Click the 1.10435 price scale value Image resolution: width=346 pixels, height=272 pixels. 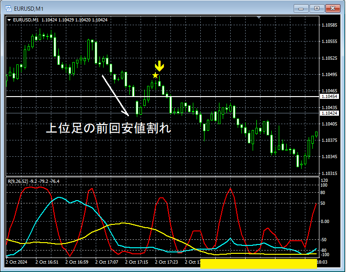(x=330, y=108)
